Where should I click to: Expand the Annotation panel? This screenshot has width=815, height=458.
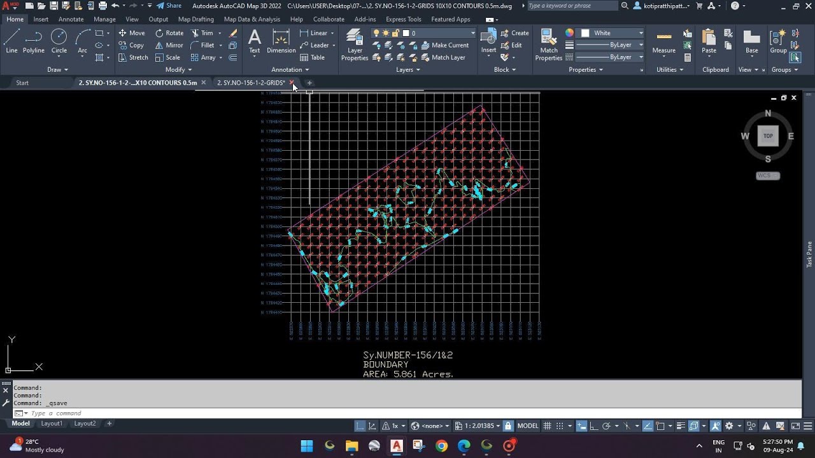pos(290,70)
